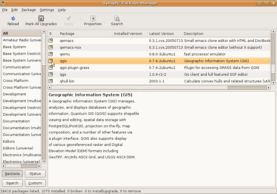
Task: Select the Communication section
Action: 21,67
